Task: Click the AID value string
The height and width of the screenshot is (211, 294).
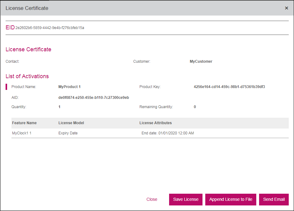Action: tap(93, 98)
